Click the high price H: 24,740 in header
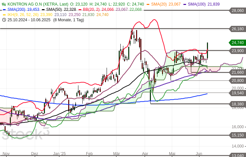The height and width of the screenshot is (157, 246). (98, 4)
